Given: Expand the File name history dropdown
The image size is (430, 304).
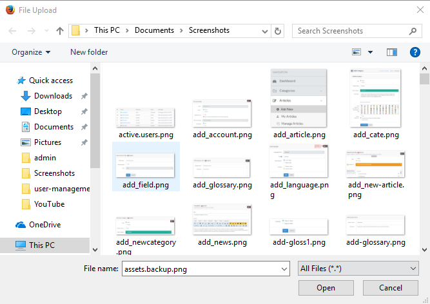Looking at the screenshot, I should [284, 269].
